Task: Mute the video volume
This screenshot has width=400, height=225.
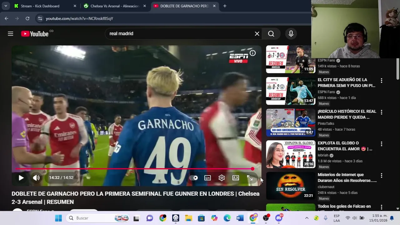Action: (x=36, y=178)
